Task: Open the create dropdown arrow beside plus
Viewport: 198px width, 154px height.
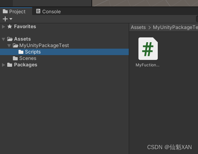Action: pyautogui.click(x=11, y=19)
